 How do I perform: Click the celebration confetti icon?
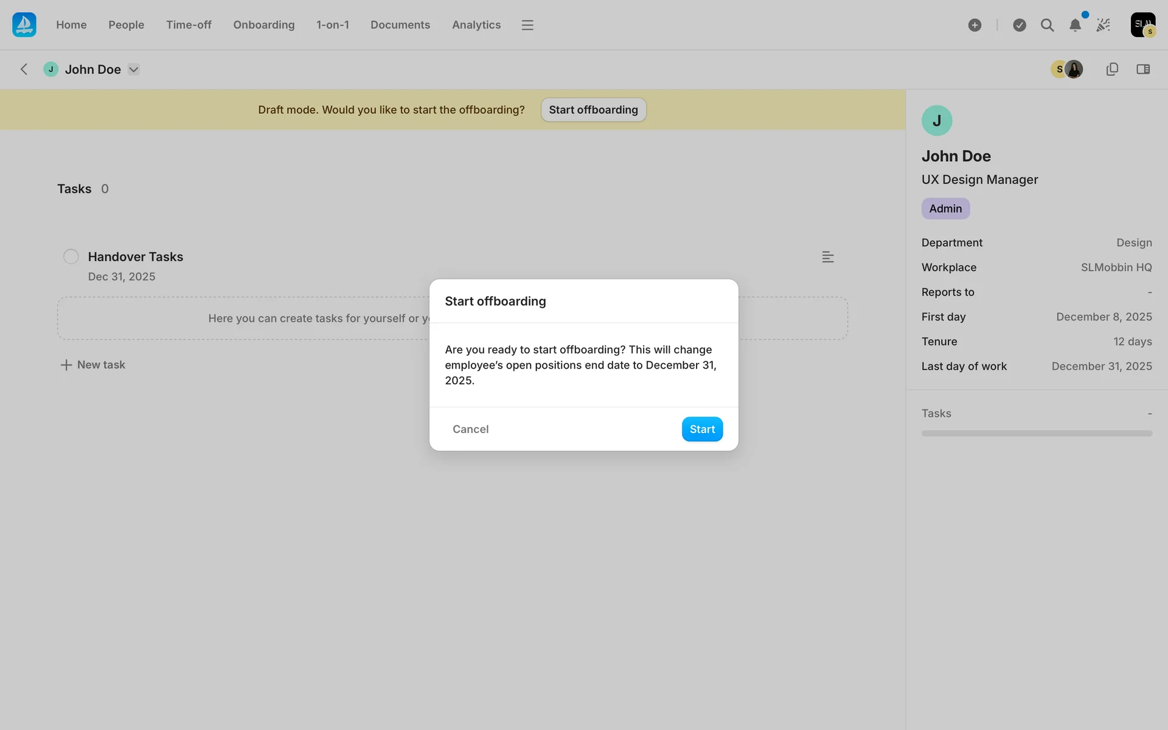tap(1103, 25)
